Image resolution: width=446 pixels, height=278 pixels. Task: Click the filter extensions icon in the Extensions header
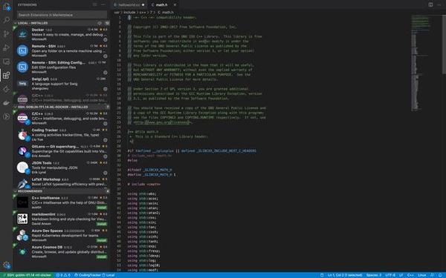click(94, 4)
